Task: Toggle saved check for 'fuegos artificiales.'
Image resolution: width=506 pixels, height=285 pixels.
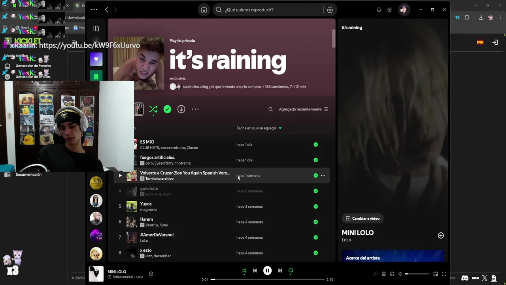Action: [315, 160]
